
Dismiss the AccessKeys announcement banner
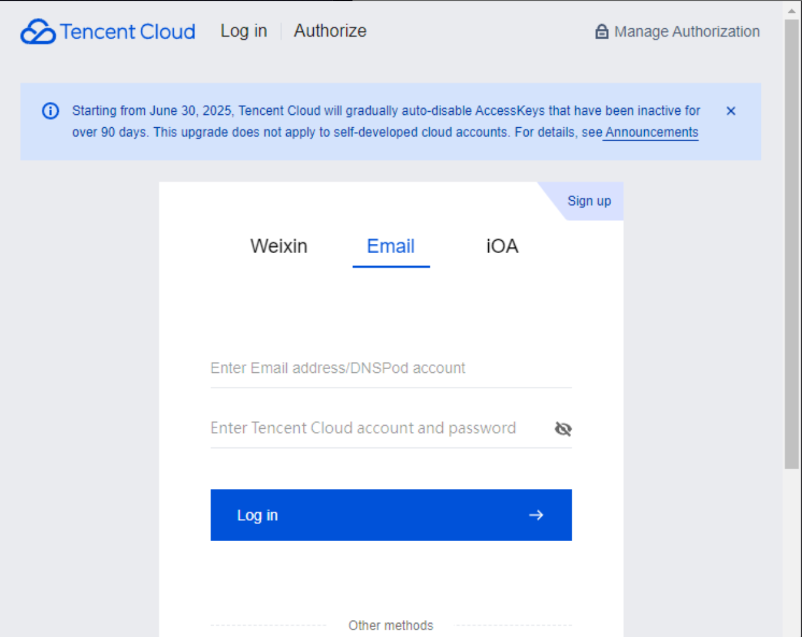coord(731,111)
